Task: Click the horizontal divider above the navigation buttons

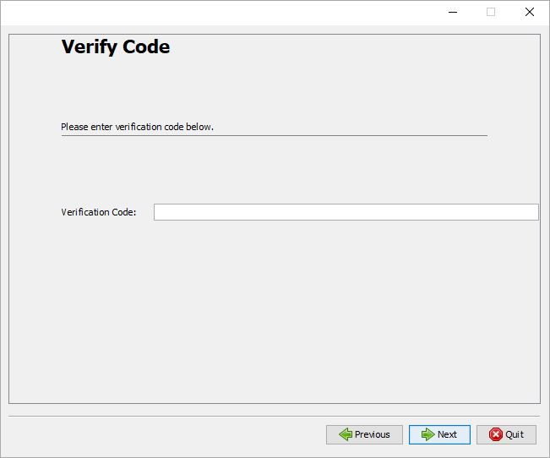Action: pos(274,416)
